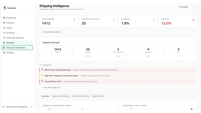The width and height of the screenshot is (201, 113).
Task: Click the Orders cart icon
Action: 4,28
